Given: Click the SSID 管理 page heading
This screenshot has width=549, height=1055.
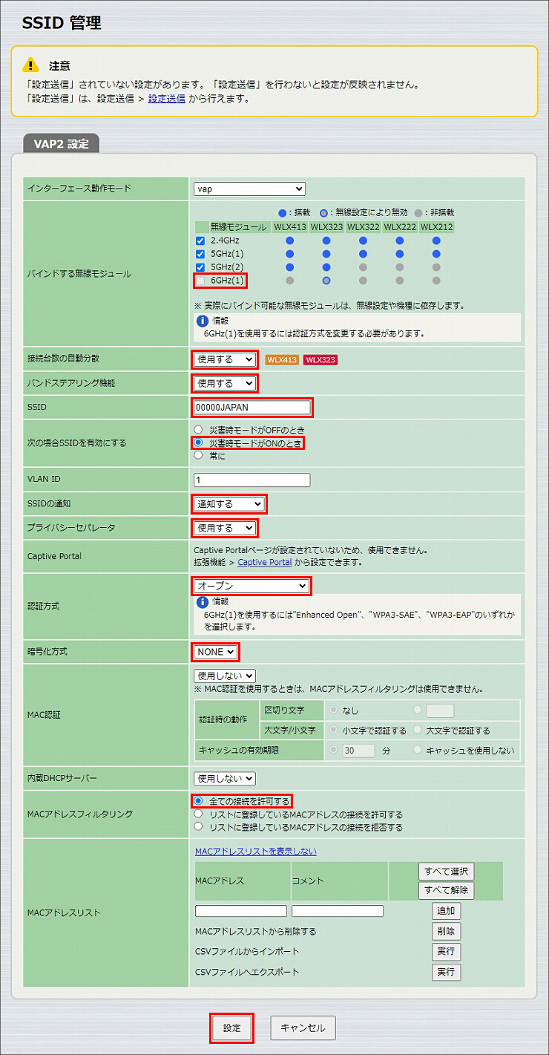Looking at the screenshot, I should tap(62, 23).
